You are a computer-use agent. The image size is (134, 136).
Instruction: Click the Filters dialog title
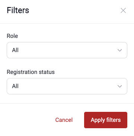[x=18, y=10]
